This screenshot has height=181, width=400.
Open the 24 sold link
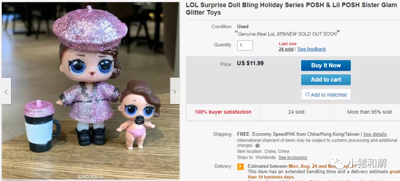(x=286, y=49)
